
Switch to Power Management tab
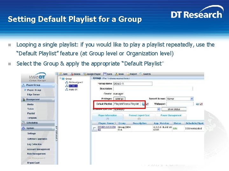171,117
